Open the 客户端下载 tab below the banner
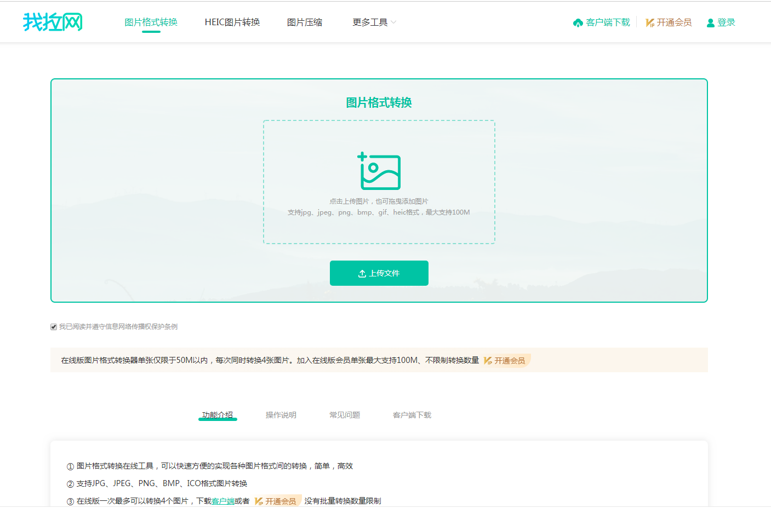 [412, 415]
